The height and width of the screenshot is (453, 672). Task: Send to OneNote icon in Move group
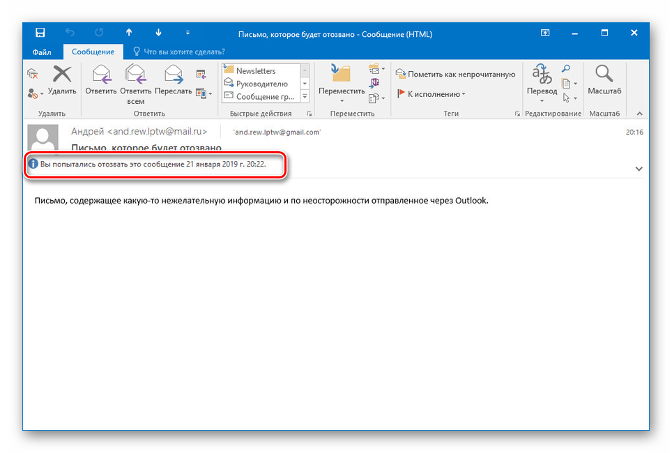tap(374, 83)
